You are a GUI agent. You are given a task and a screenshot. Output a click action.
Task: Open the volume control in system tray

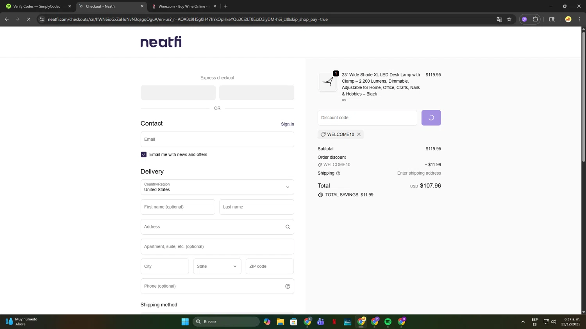pos(554,322)
